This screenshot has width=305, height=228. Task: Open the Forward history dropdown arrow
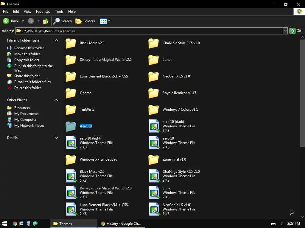click(x=38, y=21)
